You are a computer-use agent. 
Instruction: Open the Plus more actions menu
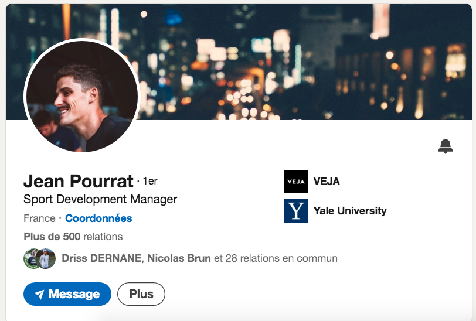[141, 294]
